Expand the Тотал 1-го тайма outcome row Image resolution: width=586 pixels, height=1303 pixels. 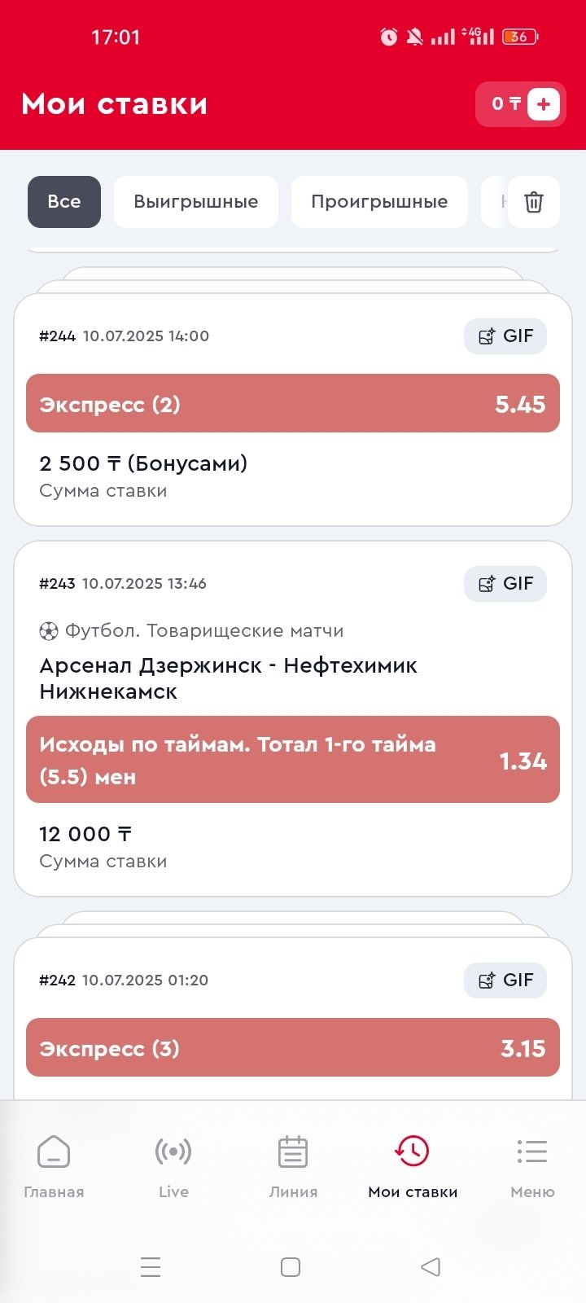coord(293,760)
